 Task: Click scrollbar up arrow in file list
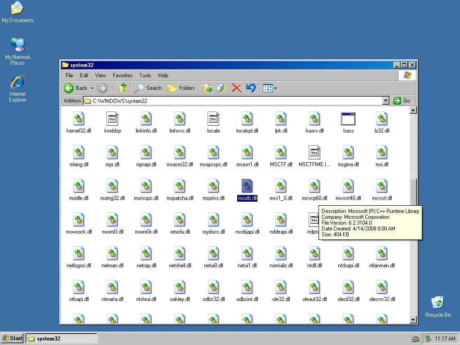coord(413,111)
